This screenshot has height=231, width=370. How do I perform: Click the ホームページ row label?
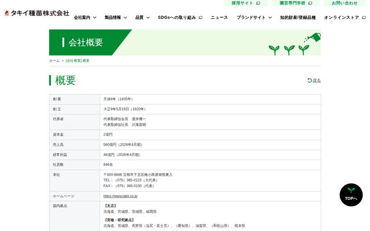point(64,196)
